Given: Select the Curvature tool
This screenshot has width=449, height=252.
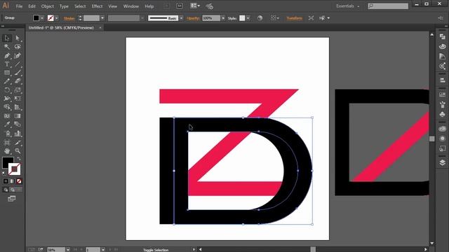Looking at the screenshot, I should point(18,56).
